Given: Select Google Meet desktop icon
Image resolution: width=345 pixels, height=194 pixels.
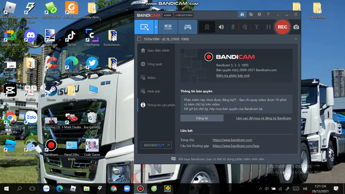Looking at the screenshot, I should (10, 38).
